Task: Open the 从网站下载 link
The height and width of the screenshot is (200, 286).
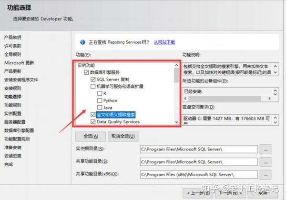Action: coord(164,42)
